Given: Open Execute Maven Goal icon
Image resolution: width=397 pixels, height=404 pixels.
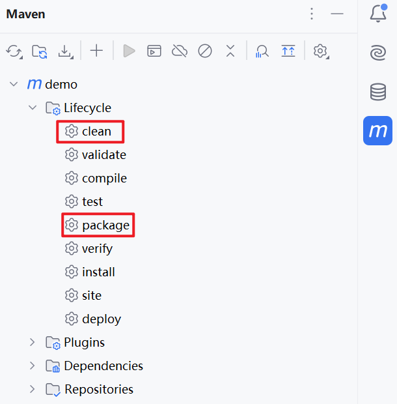Looking at the screenshot, I should pos(154,51).
